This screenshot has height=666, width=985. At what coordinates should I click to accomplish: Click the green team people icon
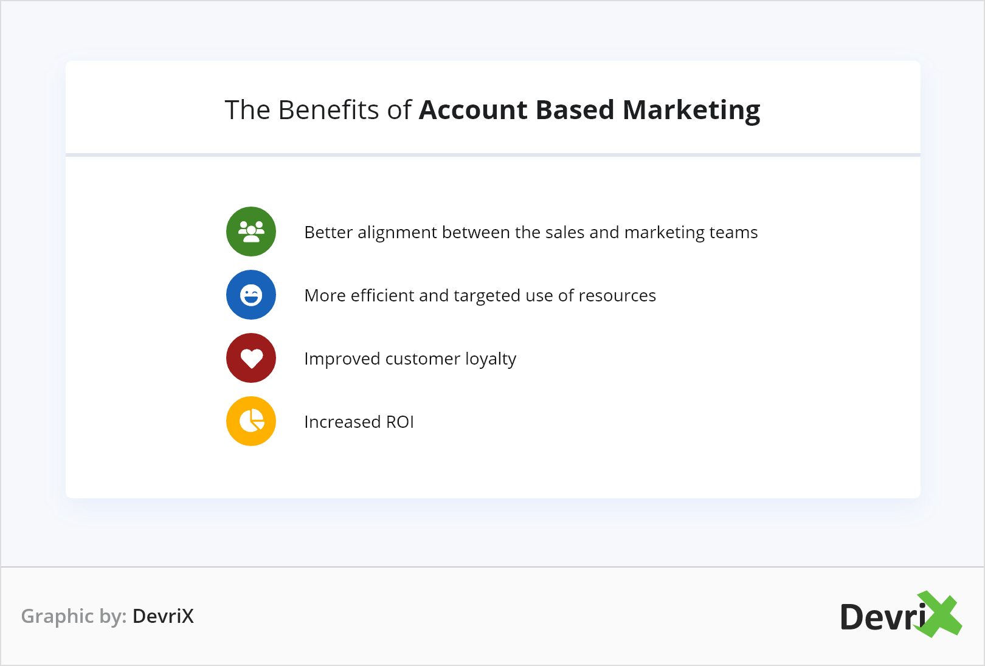pos(251,232)
